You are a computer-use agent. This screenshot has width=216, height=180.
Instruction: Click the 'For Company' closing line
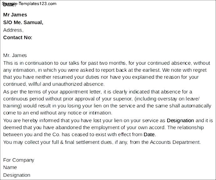pos(18,160)
